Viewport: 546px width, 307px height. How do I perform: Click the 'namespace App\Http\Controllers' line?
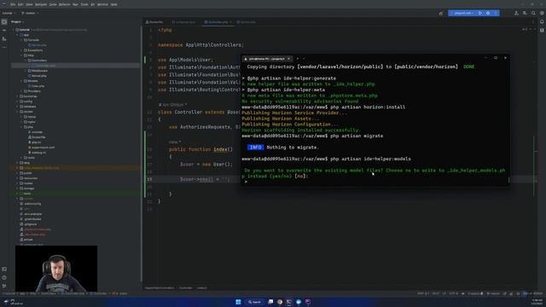pyautogui.click(x=200, y=45)
